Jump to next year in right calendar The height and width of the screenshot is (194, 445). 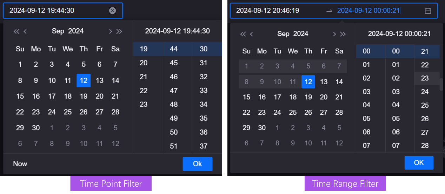pyautogui.click(x=343, y=34)
